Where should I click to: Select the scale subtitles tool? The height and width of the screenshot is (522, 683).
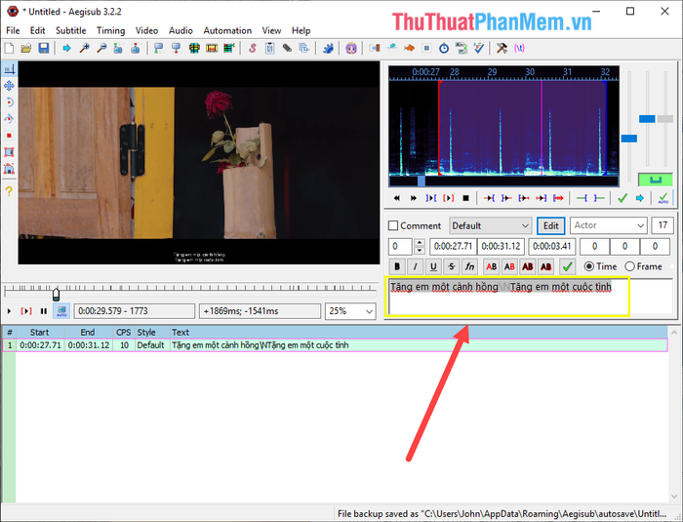point(9,136)
